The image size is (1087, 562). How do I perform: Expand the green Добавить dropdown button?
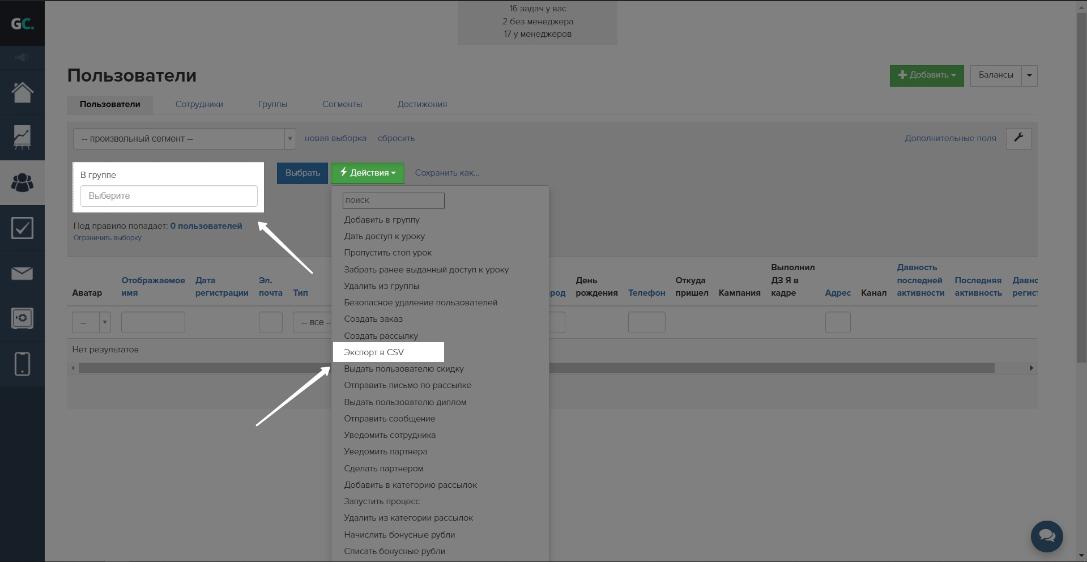pos(926,75)
